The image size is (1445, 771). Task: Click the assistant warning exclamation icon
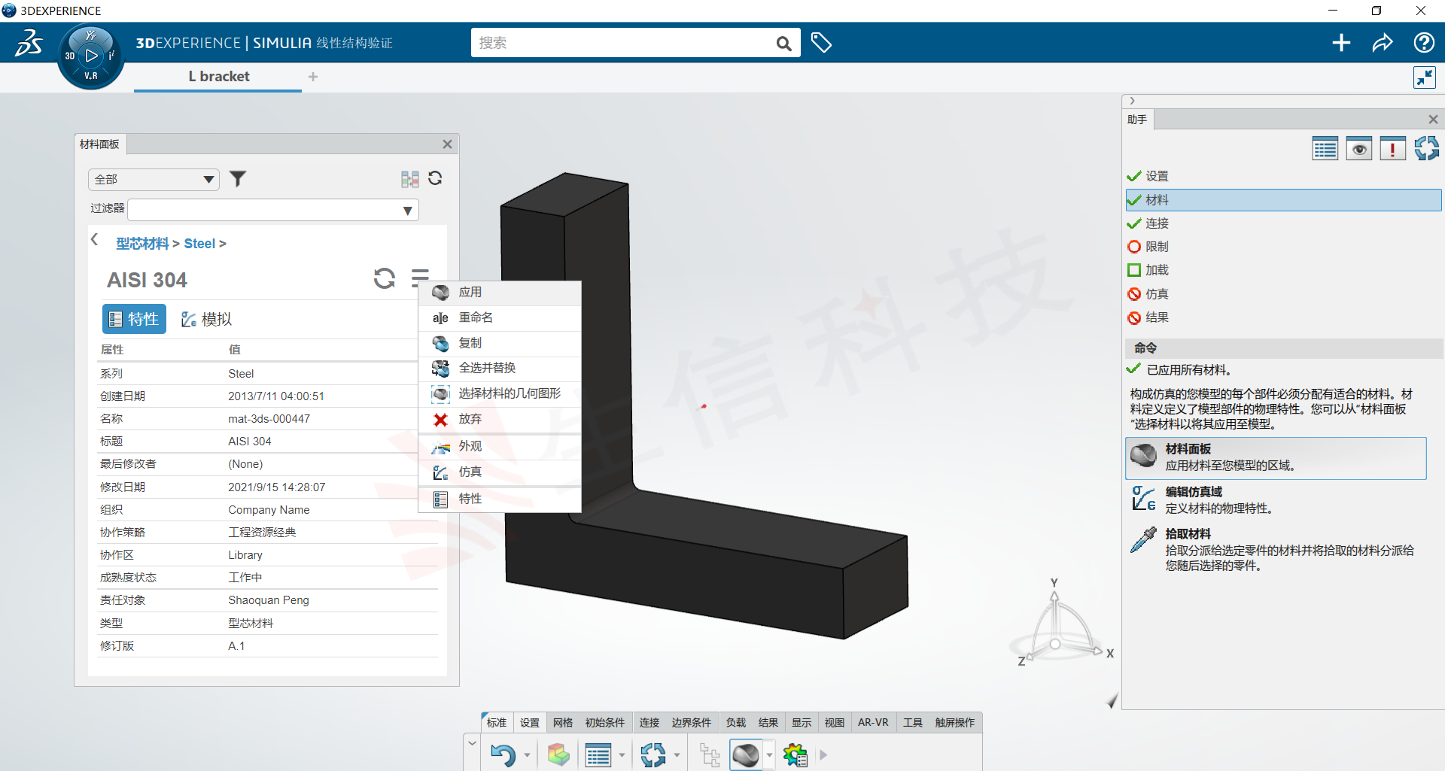click(1392, 149)
